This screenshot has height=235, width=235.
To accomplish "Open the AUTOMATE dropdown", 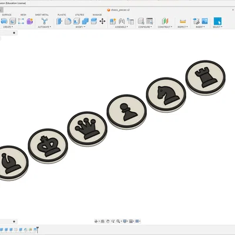I will pos(44,27).
